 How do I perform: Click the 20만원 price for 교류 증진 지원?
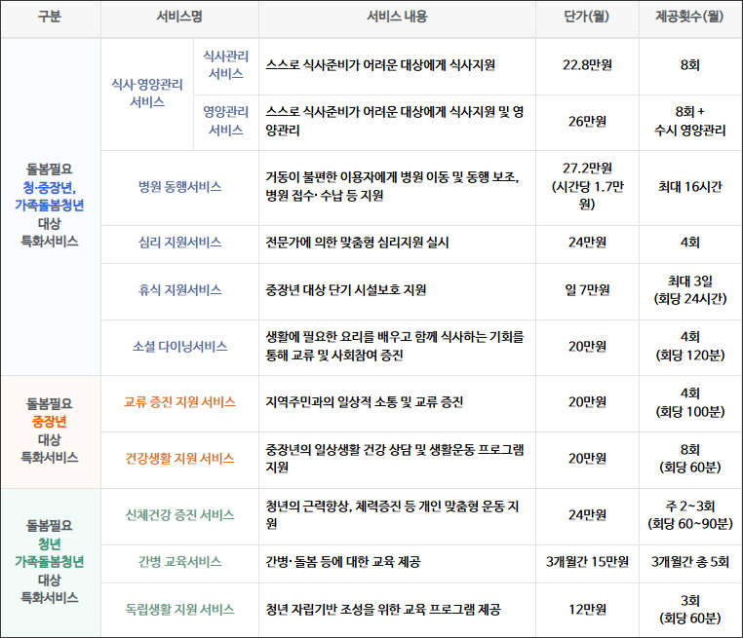click(x=587, y=402)
